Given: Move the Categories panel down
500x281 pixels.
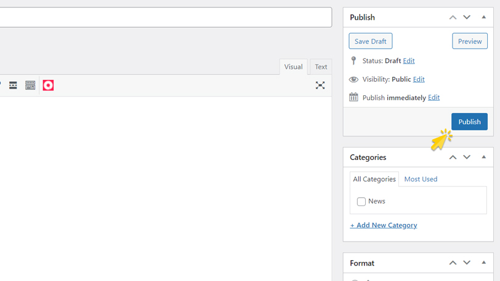Looking at the screenshot, I should 467,157.
